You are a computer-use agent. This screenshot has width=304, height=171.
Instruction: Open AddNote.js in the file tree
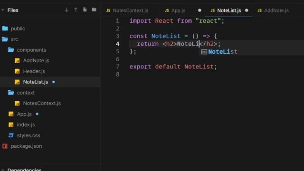pos(36,61)
